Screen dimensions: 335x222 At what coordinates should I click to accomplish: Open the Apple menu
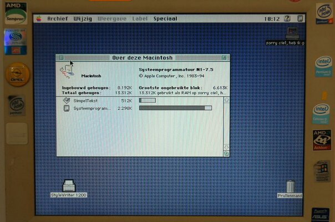click(39, 18)
